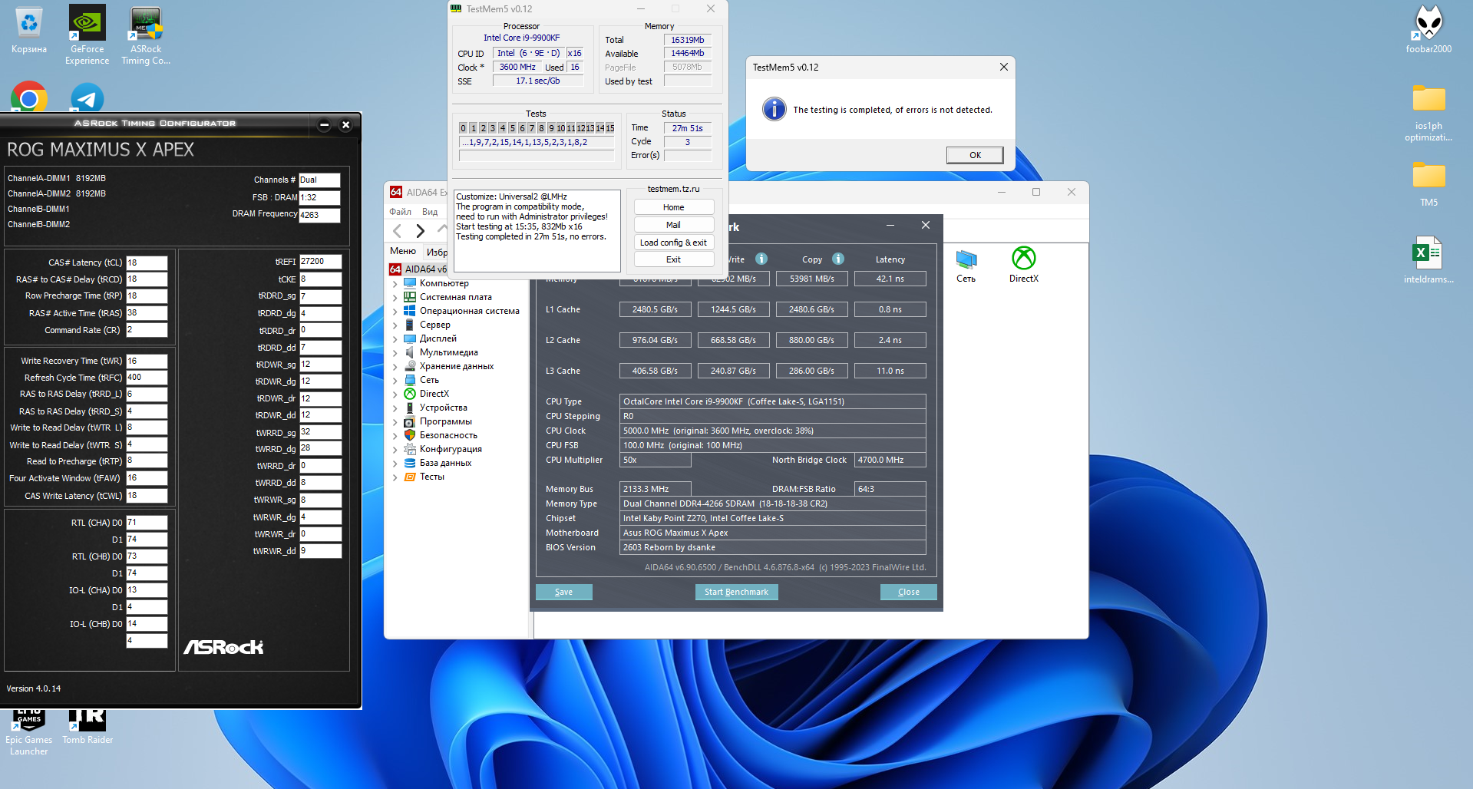This screenshot has width=1473, height=789.
Task: Select the TM5 folder on the desktop
Action: pos(1428,184)
